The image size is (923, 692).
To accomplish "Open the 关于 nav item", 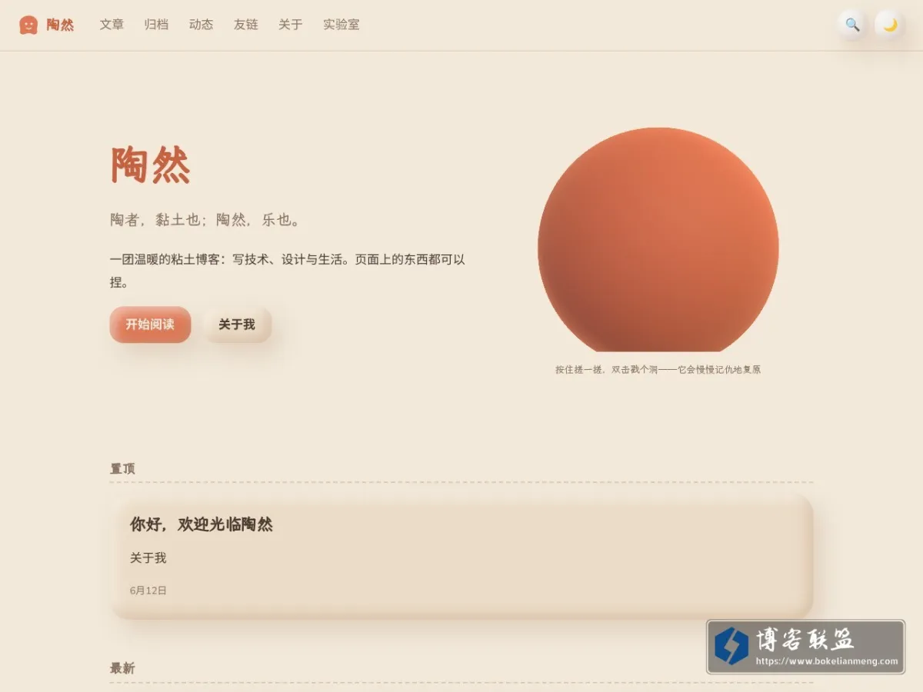I will point(290,25).
